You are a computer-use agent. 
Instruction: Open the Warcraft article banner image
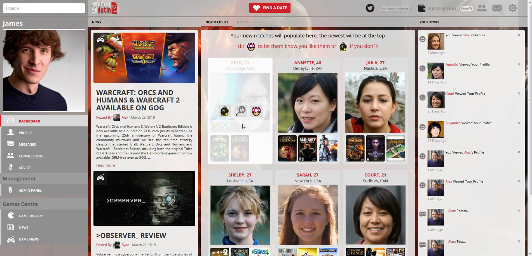point(144,58)
